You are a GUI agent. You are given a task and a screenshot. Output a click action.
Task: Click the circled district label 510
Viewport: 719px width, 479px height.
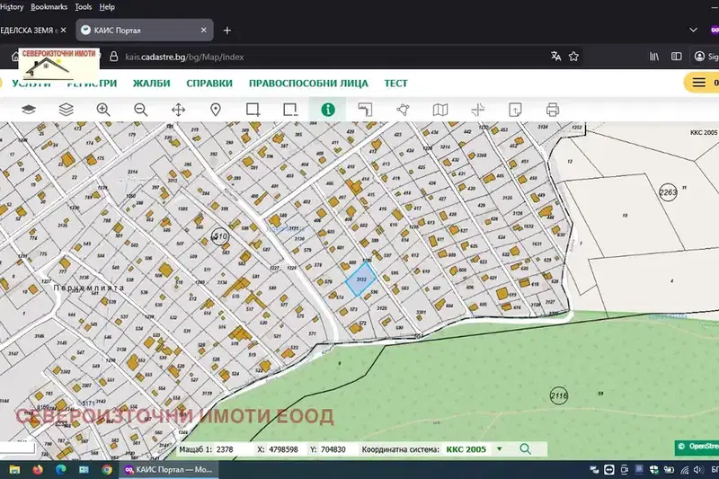click(x=220, y=236)
